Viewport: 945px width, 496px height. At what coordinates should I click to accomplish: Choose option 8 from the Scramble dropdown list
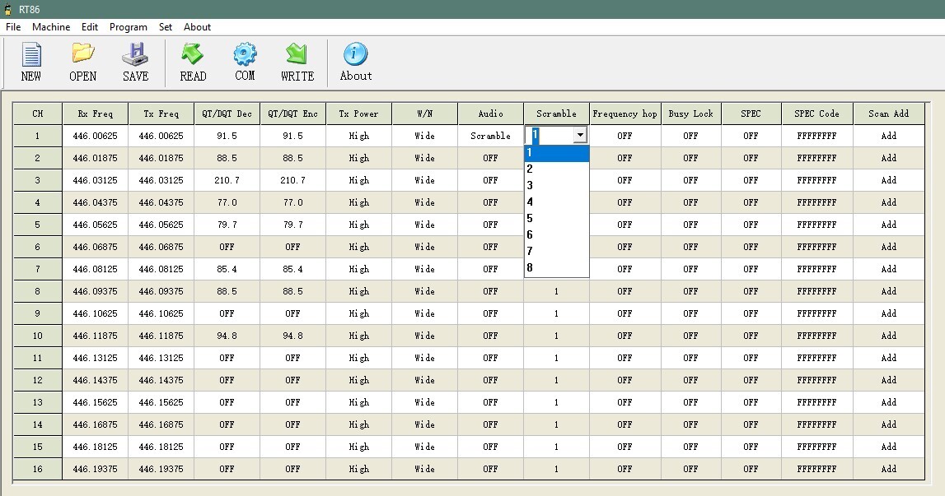point(556,267)
